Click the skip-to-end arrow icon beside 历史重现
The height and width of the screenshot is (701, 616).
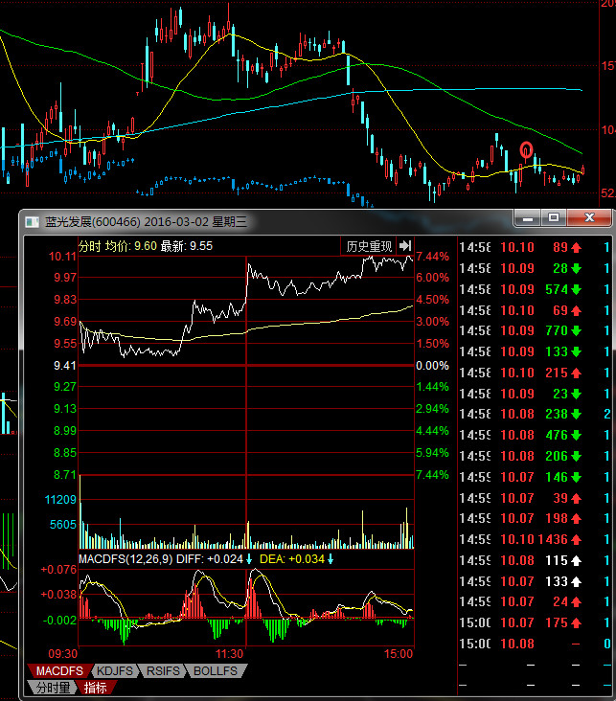pyautogui.click(x=405, y=246)
